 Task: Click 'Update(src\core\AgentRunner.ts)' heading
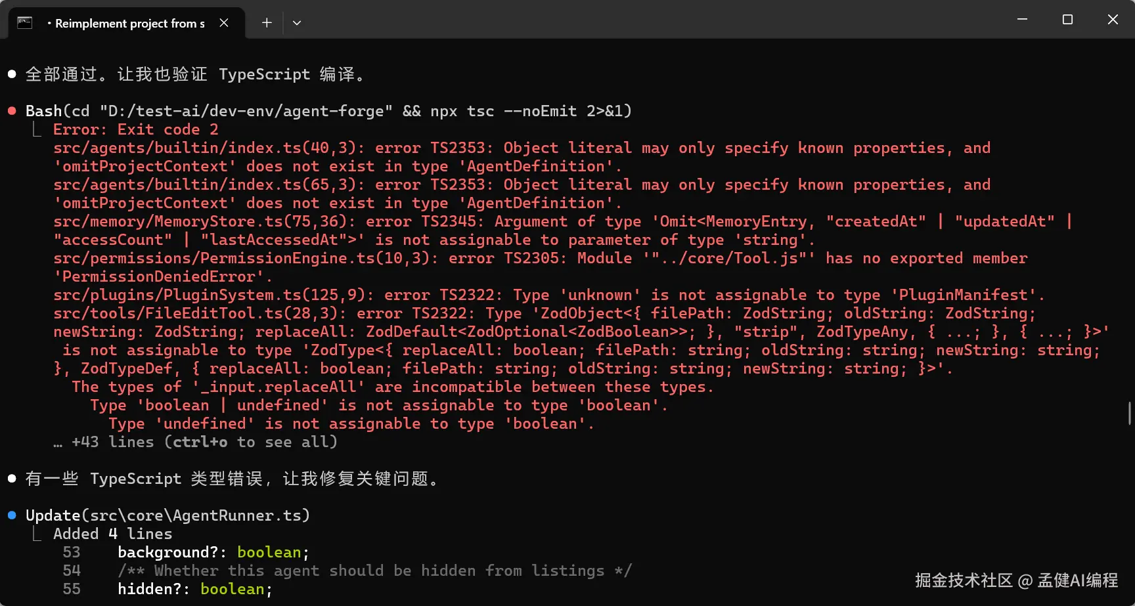(x=167, y=515)
